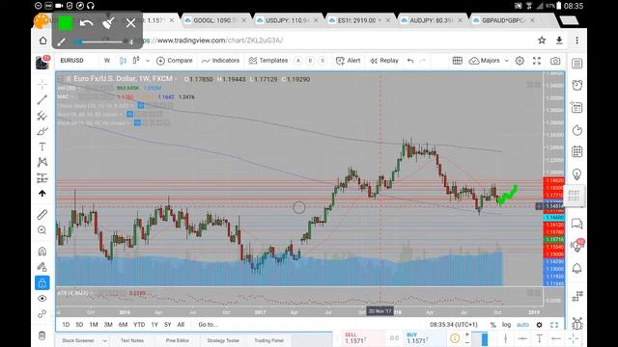Set date range to YTD
Viewport: 618px width, 347px height.
[139, 325]
